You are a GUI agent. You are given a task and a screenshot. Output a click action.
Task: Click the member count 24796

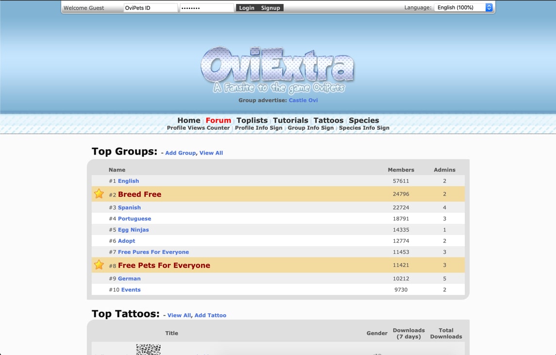(401, 194)
